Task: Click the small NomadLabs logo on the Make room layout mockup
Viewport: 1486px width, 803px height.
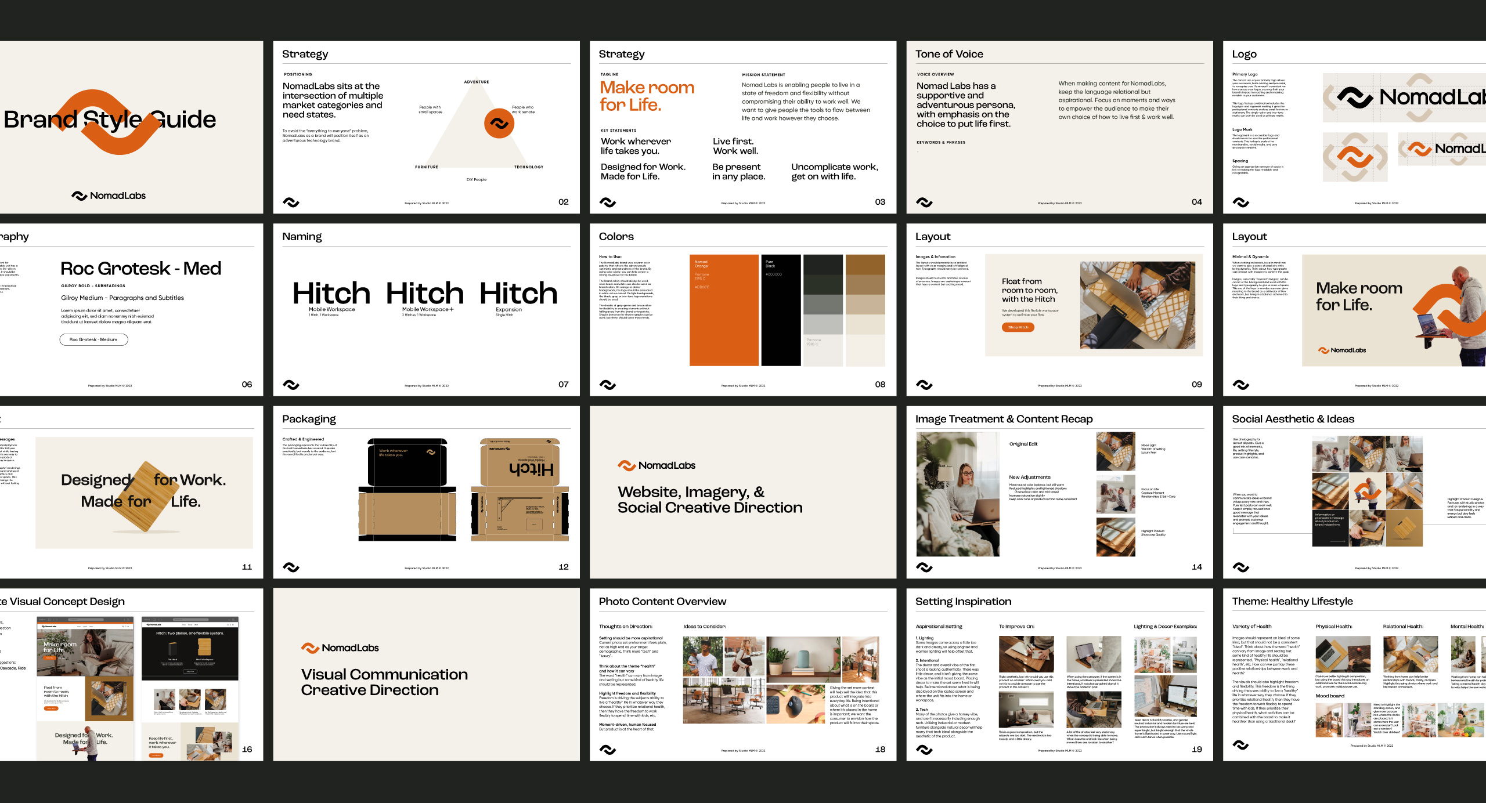Action: [x=1342, y=350]
